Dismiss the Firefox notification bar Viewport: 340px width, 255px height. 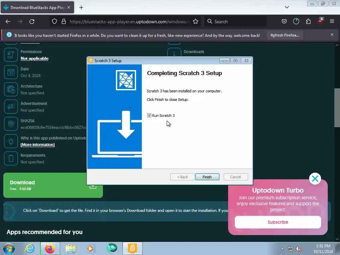(332, 35)
